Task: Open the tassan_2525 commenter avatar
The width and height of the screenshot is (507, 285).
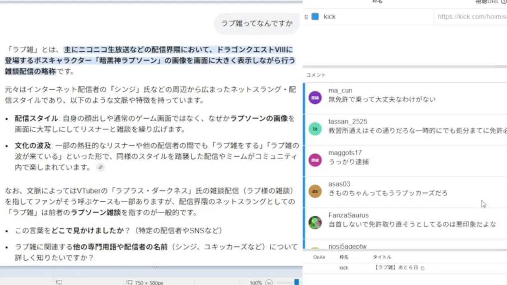Action: 315,129
